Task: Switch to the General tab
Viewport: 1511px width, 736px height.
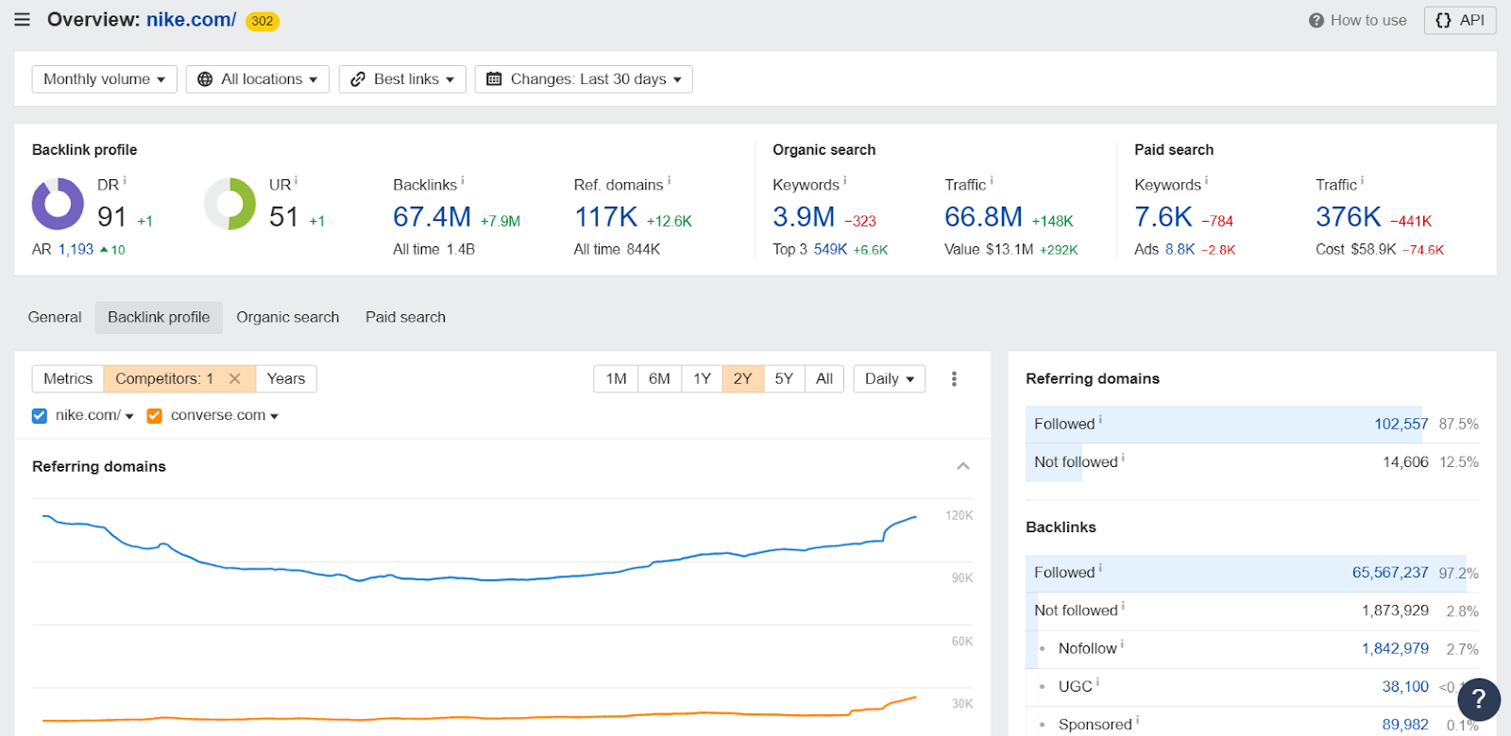Action: click(55, 317)
